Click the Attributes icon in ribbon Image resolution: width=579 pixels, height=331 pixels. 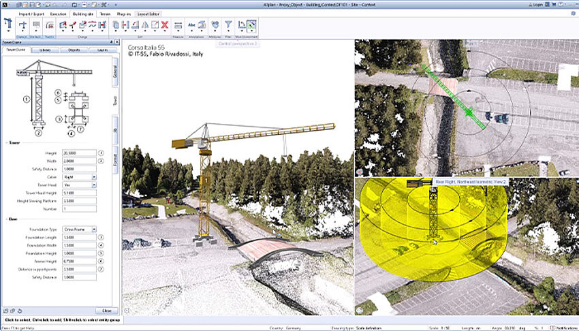click(x=214, y=25)
